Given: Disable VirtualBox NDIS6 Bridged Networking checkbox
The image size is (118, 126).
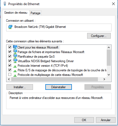Looking at the screenshot, I should 10,61.
